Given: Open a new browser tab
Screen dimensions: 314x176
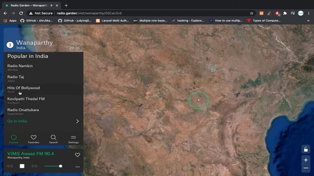Looking at the screenshot, I should (x=66, y=5).
